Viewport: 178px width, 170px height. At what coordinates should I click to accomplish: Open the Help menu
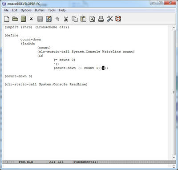[x=62, y=10]
